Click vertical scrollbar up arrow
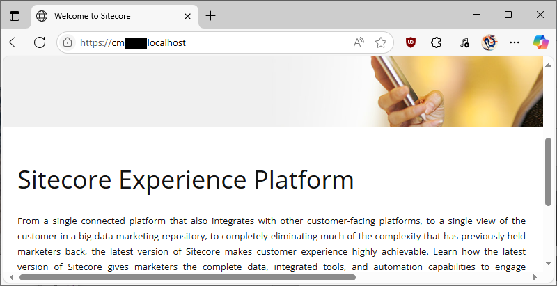The height and width of the screenshot is (286, 557). pos(548,65)
